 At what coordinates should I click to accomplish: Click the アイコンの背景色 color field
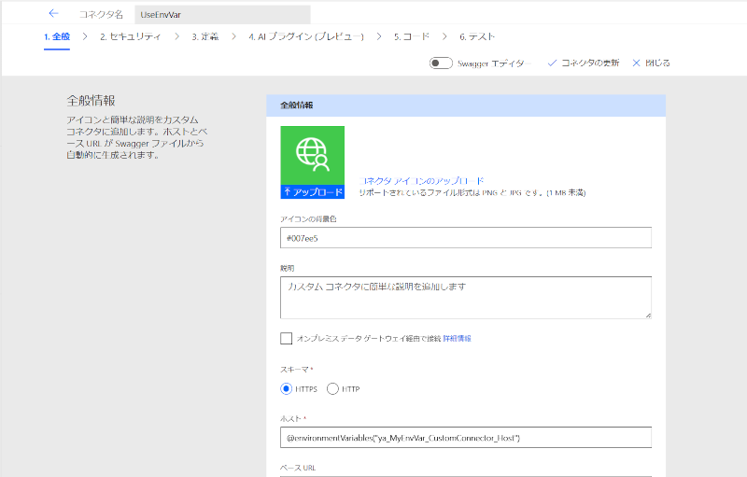click(x=465, y=238)
